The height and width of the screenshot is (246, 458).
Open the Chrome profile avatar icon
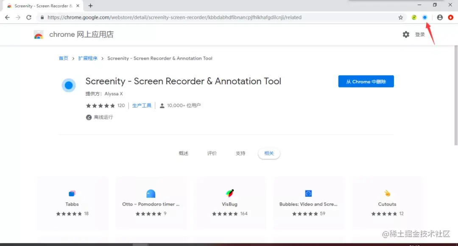pyautogui.click(x=440, y=17)
